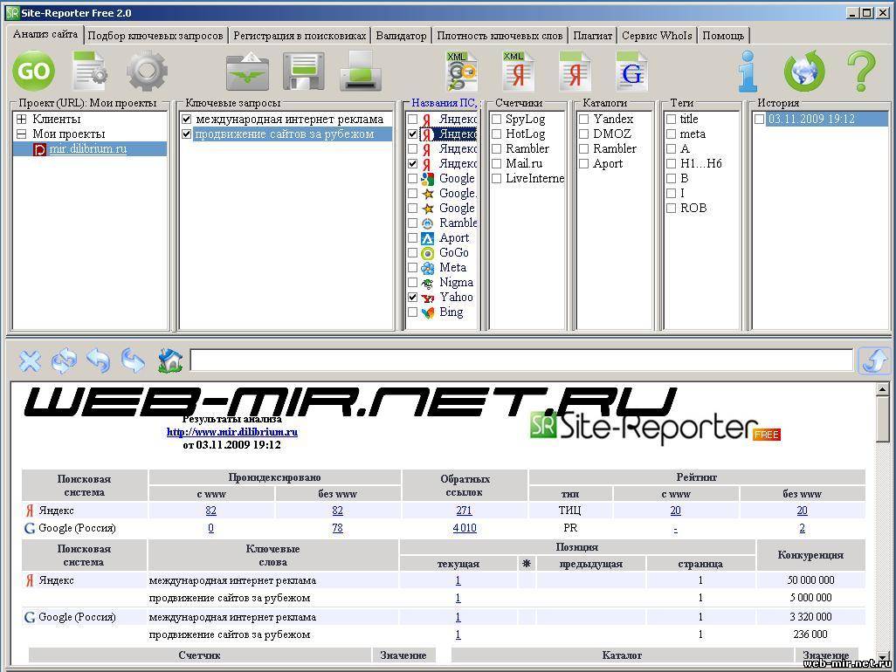Open the Подбор ключевых запросов tab
This screenshot has height=672, width=896.
pos(155,36)
